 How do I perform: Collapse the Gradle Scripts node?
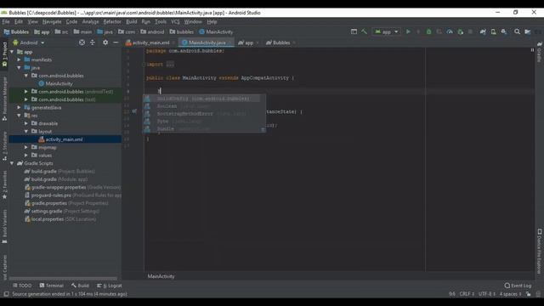tap(12, 163)
